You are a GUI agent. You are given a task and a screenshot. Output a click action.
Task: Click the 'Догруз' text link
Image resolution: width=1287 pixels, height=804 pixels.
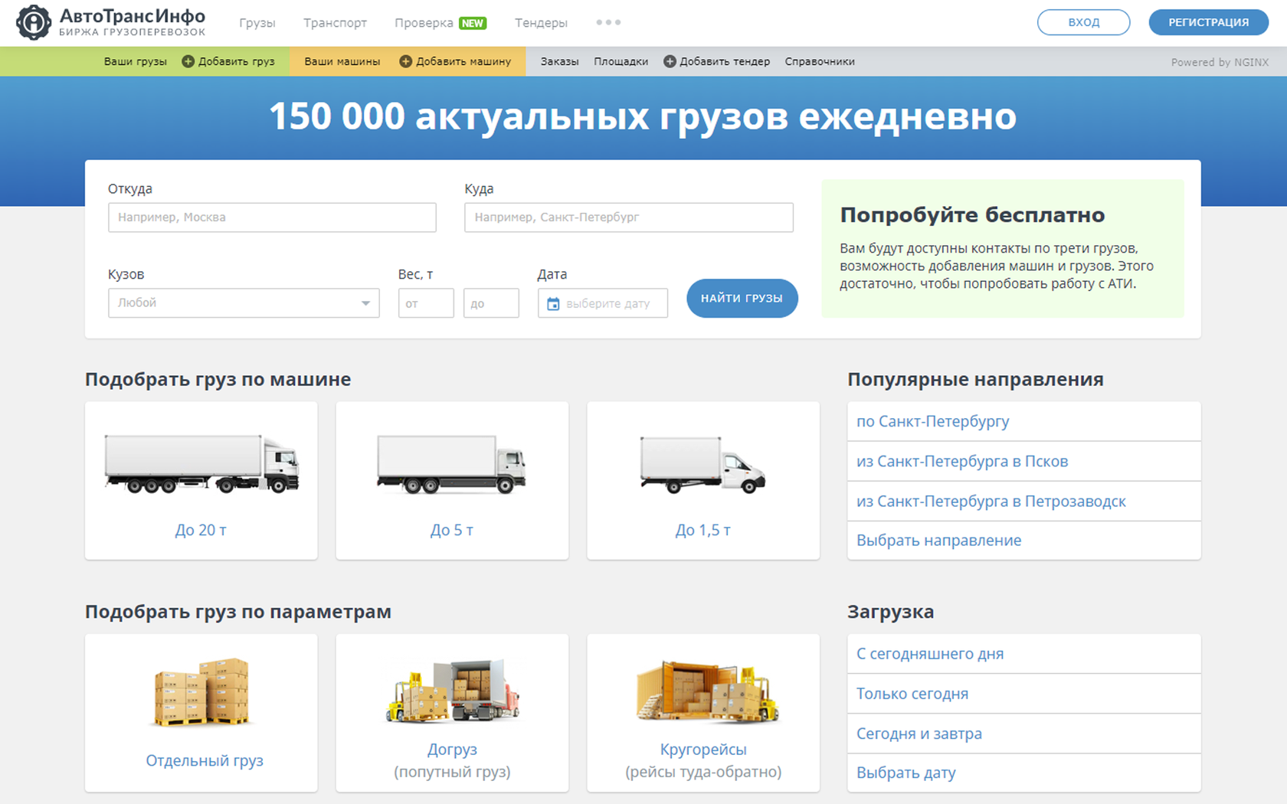point(452,750)
